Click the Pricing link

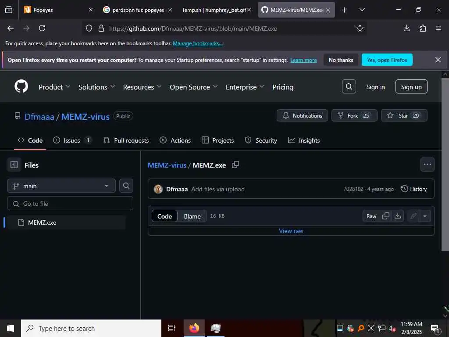click(x=283, y=87)
